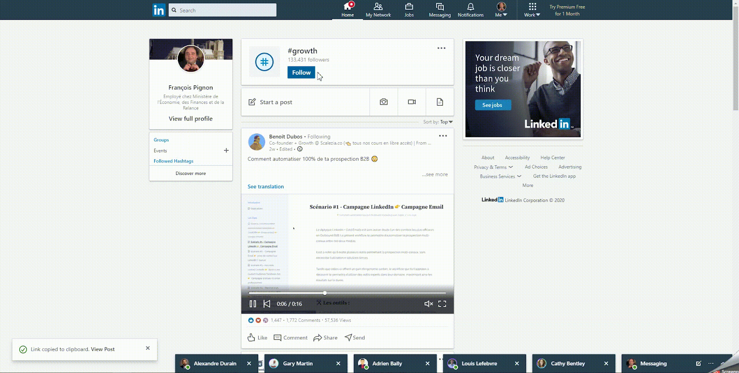The image size is (739, 373).
Task: Open the video in fullscreen
Action: pos(442,304)
